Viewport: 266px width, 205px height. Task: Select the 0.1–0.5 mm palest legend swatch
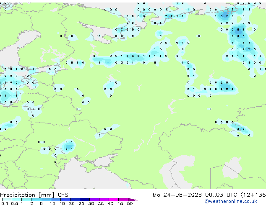[x=7, y=200]
